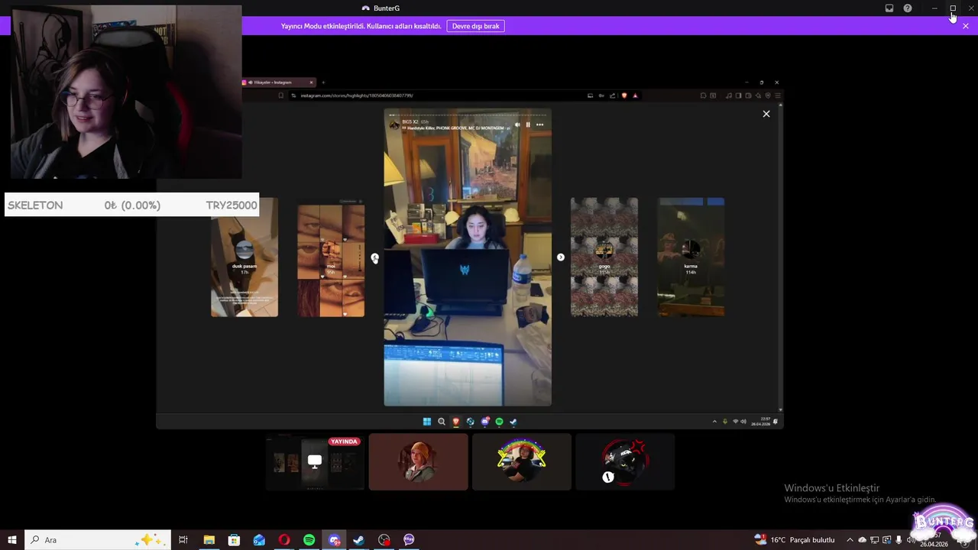Open Steam from the taskbar
This screenshot has width=978, height=550.
[358, 540]
